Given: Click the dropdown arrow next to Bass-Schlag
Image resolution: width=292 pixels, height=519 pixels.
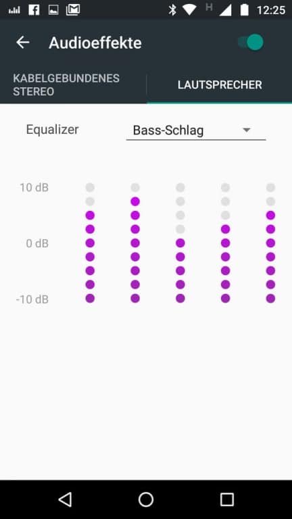Looking at the screenshot, I should (x=246, y=130).
